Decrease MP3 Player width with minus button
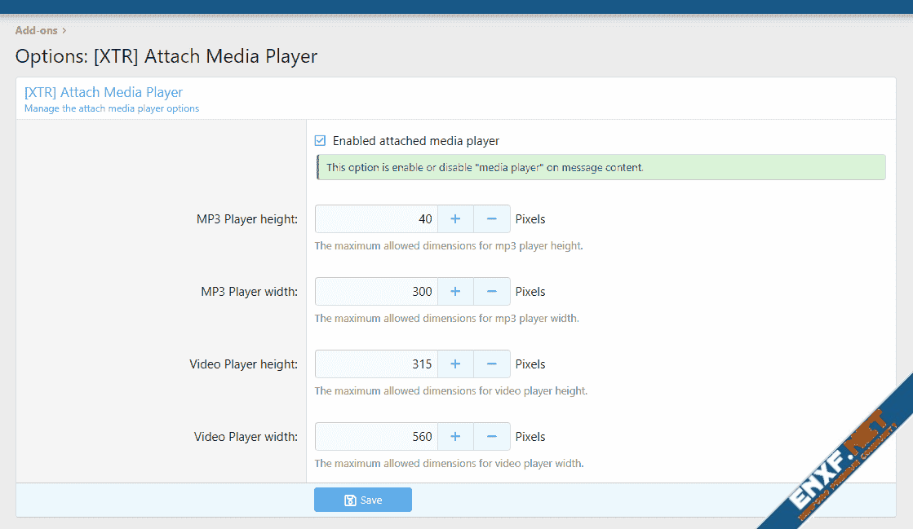This screenshot has width=913, height=529. [492, 292]
